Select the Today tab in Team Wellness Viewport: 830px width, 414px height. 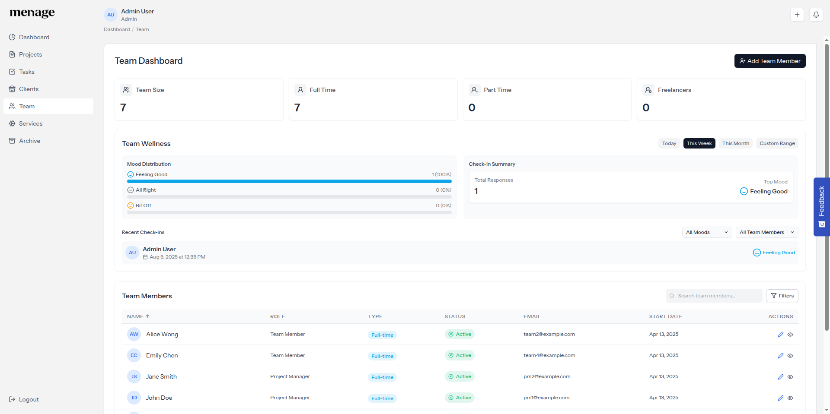coord(669,143)
